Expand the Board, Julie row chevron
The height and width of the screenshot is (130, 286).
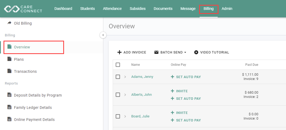coord(125,116)
